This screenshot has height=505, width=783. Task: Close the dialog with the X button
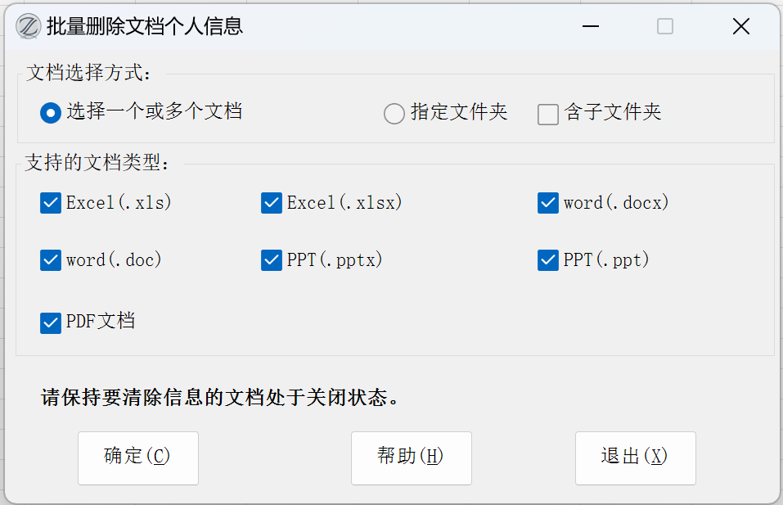click(x=741, y=27)
